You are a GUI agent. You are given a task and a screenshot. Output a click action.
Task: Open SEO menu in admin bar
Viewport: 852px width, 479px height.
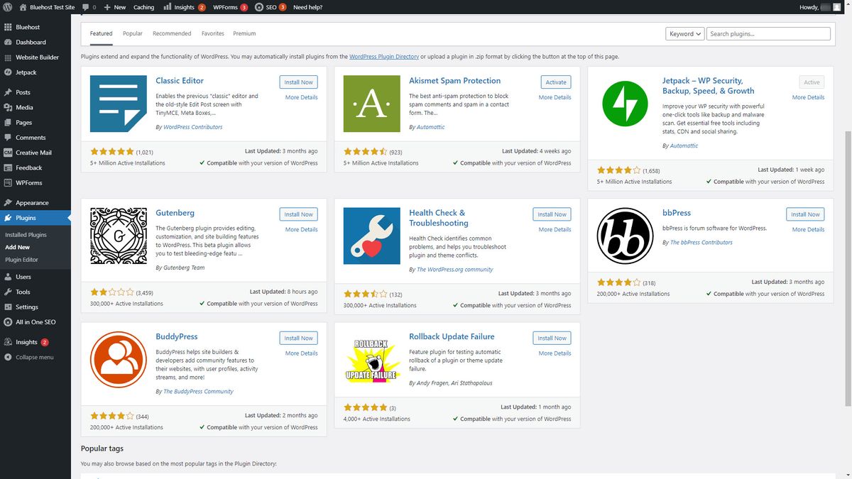pos(271,7)
